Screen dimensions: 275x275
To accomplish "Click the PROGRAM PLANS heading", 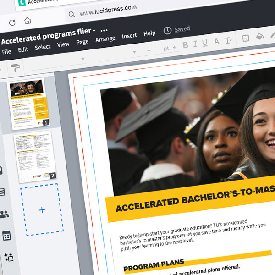I will click(x=154, y=265).
